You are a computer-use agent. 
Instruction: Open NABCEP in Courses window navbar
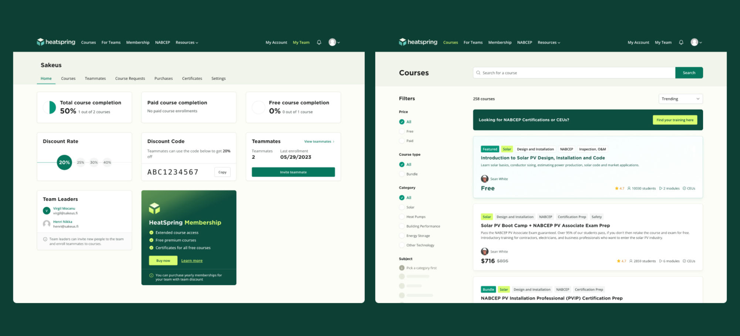click(x=525, y=42)
